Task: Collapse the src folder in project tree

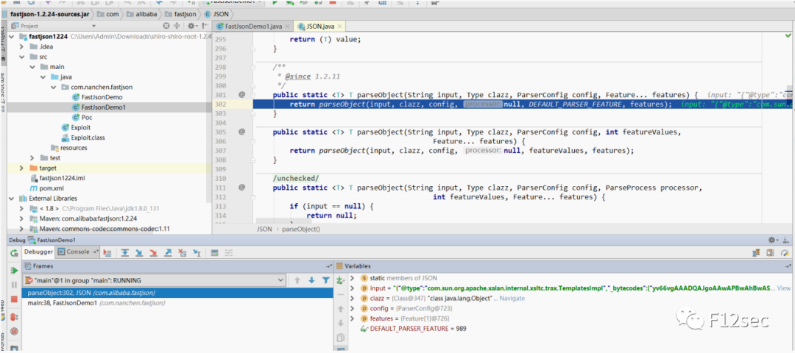Action: (21, 56)
